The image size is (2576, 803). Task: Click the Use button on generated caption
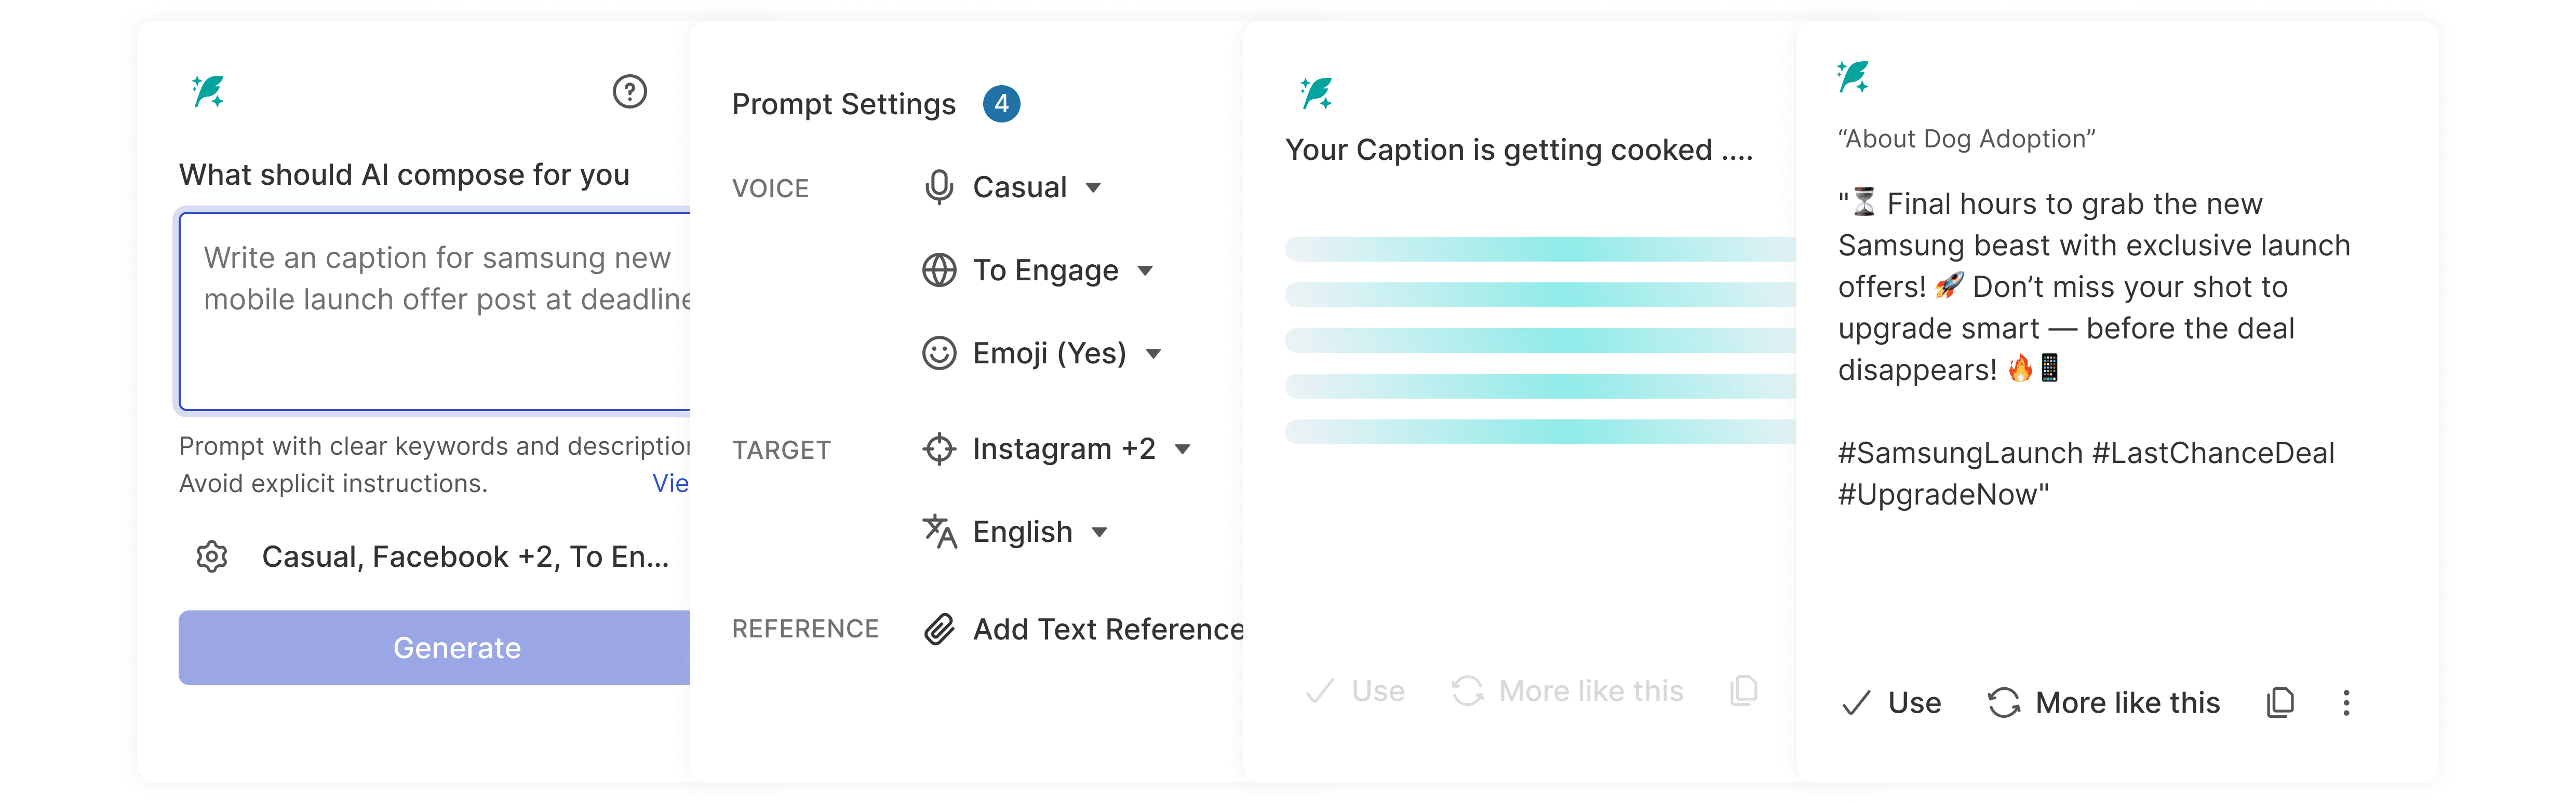coord(1914,702)
